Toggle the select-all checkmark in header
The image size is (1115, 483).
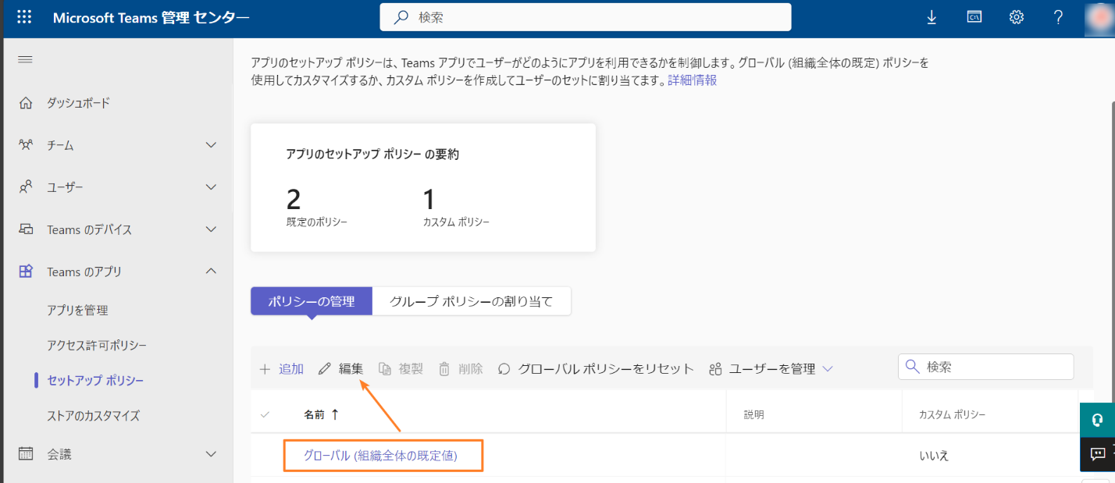click(265, 414)
